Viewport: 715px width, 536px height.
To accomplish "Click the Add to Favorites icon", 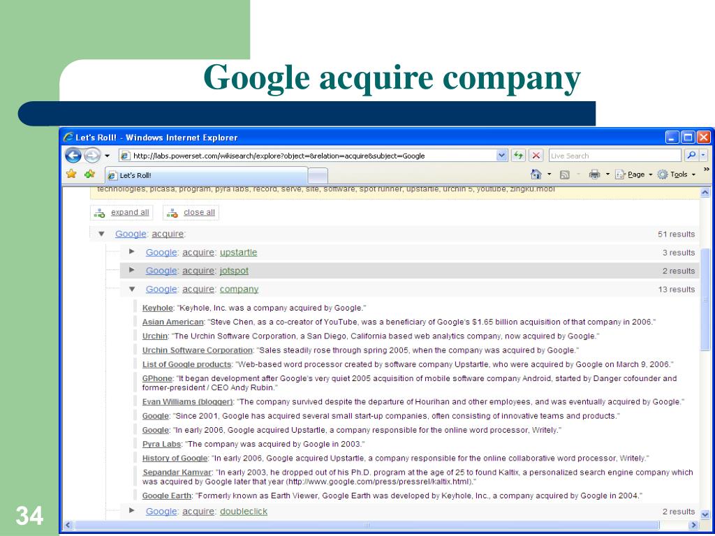I will (90, 174).
